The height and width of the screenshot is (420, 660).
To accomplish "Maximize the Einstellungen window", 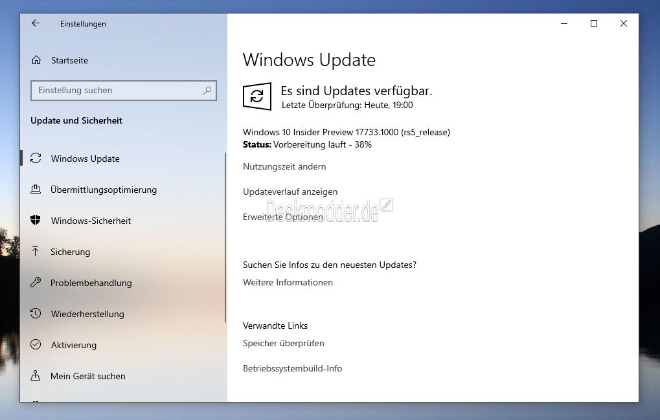I will [x=594, y=23].
